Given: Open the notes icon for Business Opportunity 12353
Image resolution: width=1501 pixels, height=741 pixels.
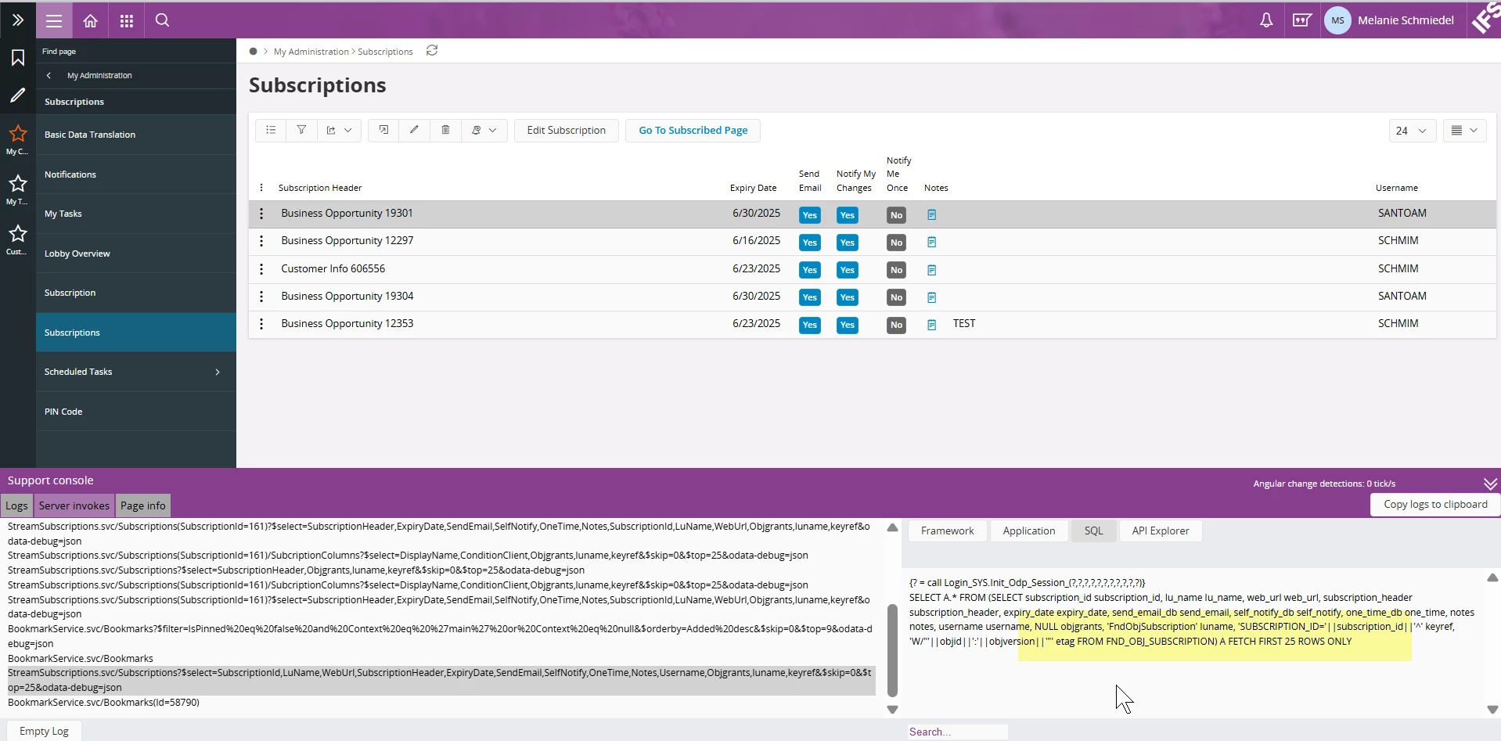Looking at the screenshot, I should click(931, 325).
